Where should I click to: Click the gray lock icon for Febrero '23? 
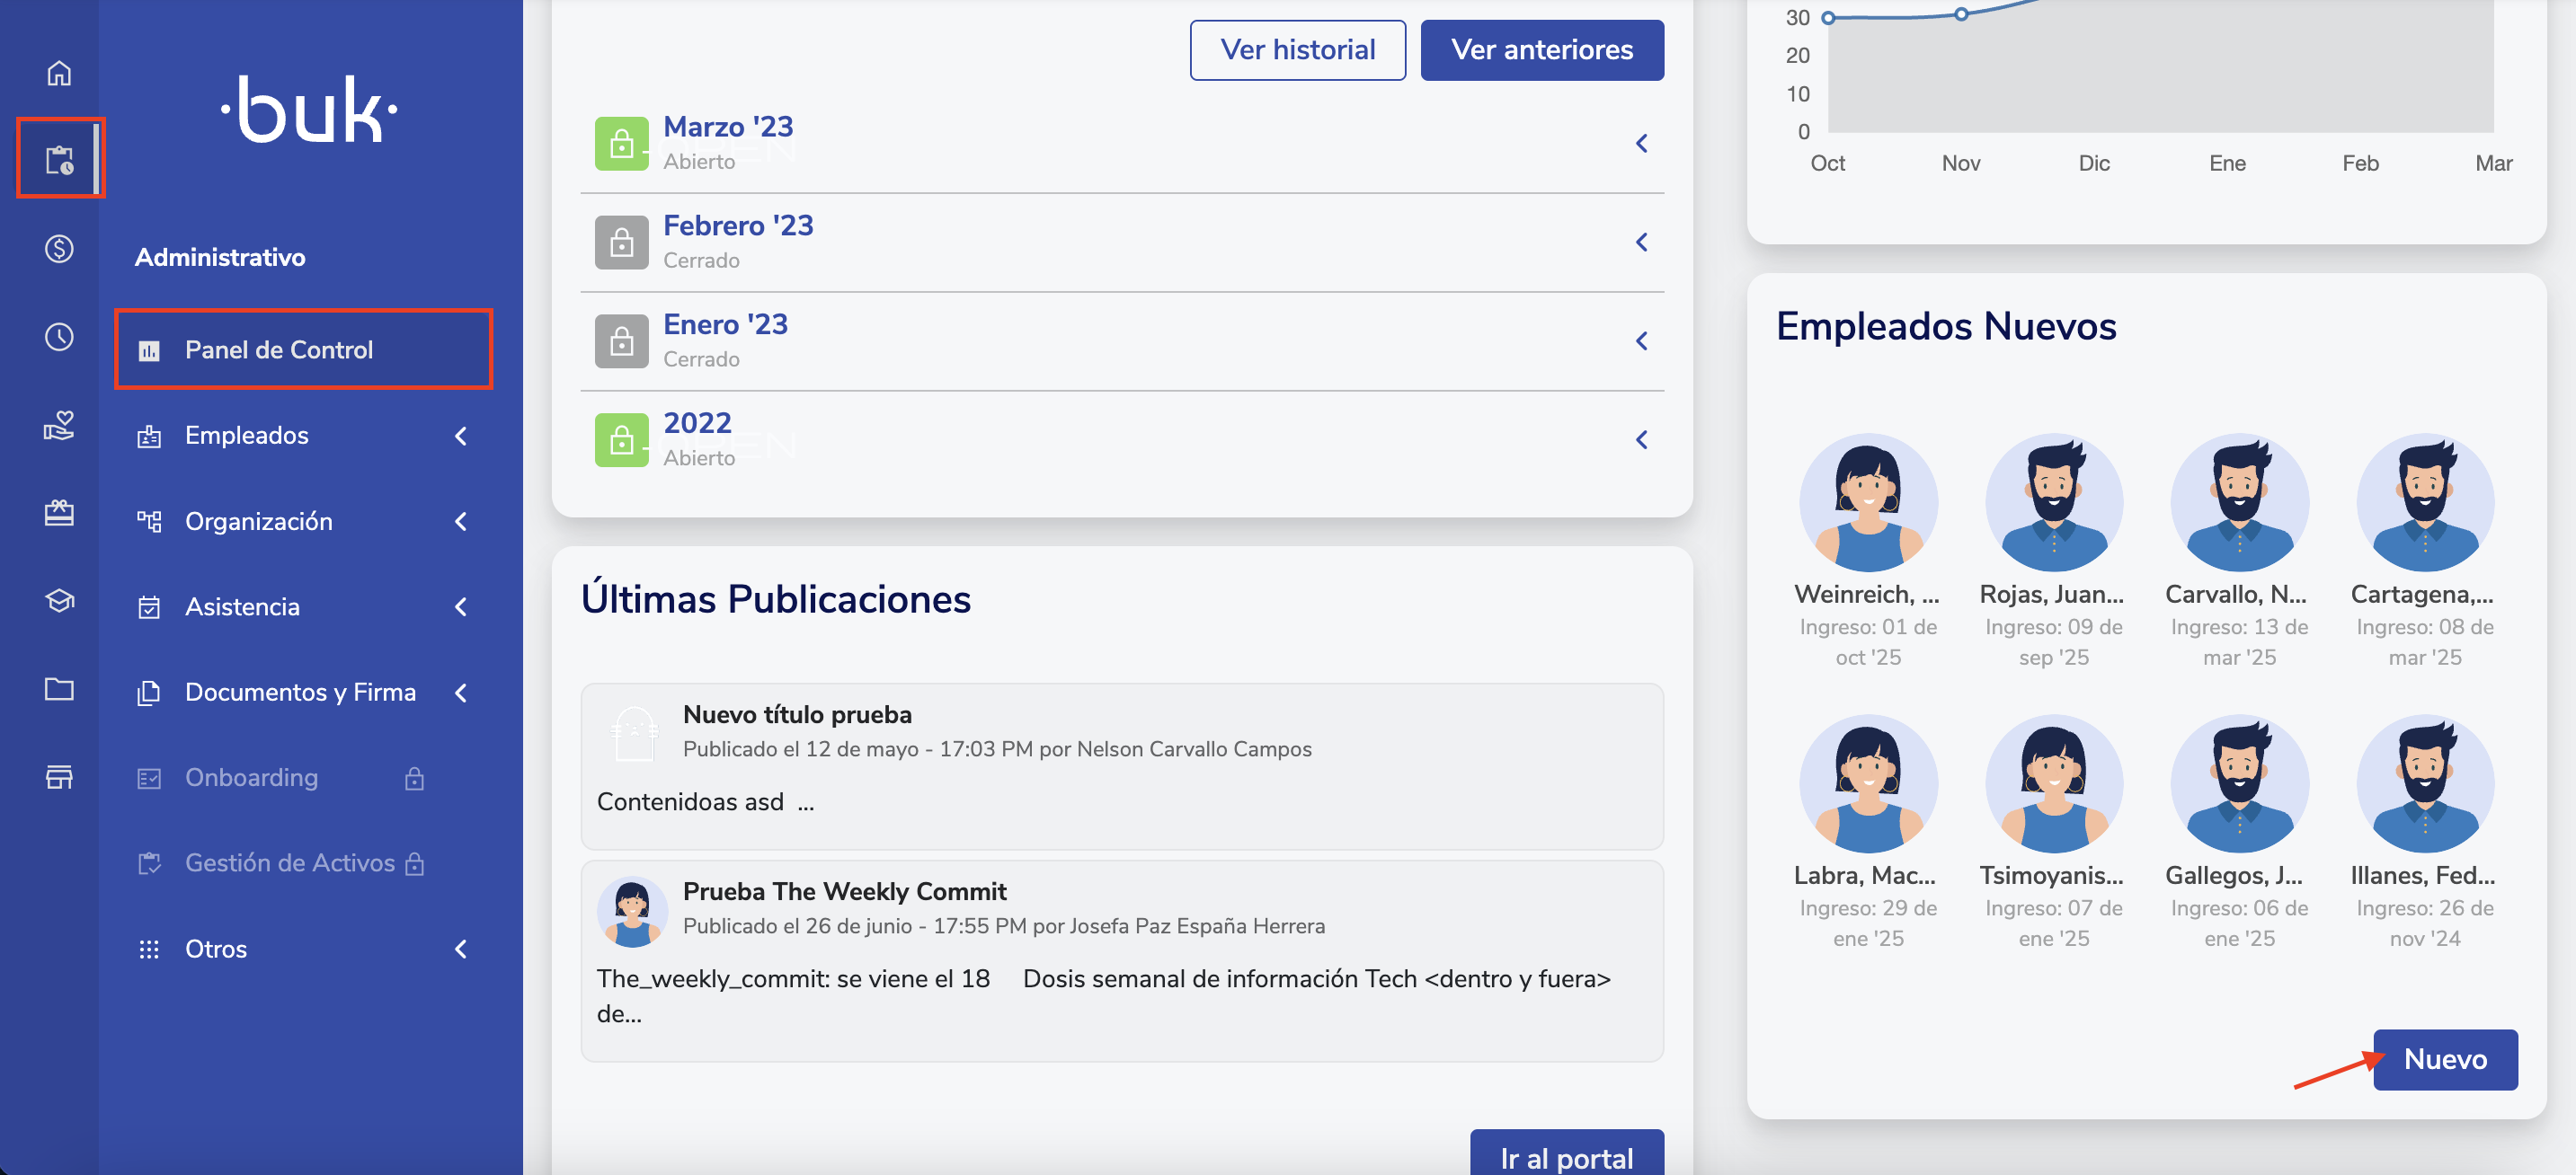pos(621,243)
